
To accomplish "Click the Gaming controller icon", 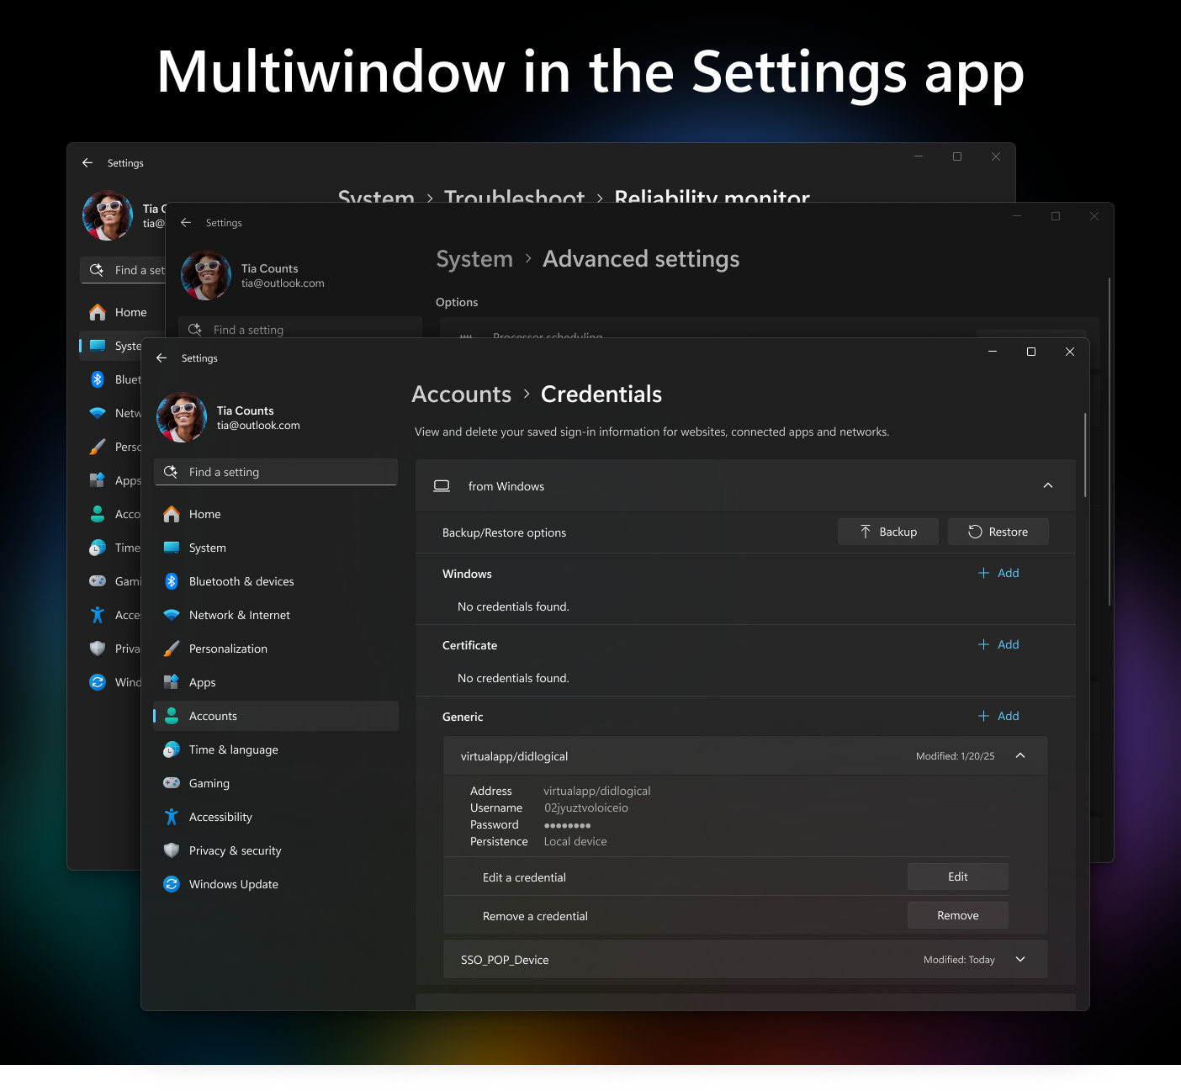I will [x=172, y=783].
